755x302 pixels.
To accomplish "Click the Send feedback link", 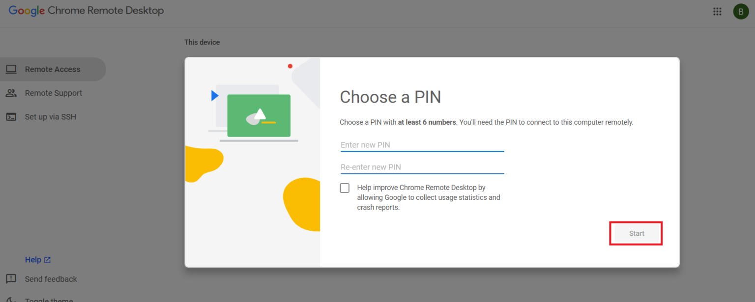I will (51, 279).
